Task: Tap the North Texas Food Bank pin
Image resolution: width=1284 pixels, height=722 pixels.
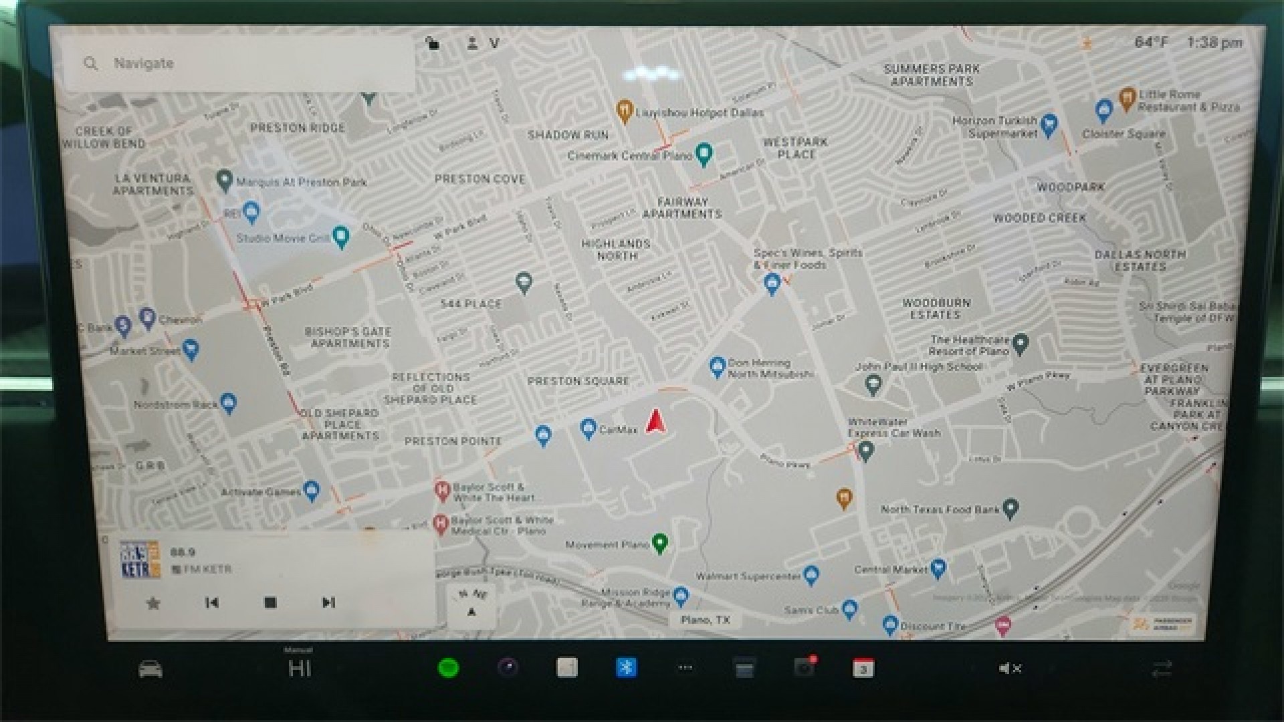Action: tap(1010, 509)
